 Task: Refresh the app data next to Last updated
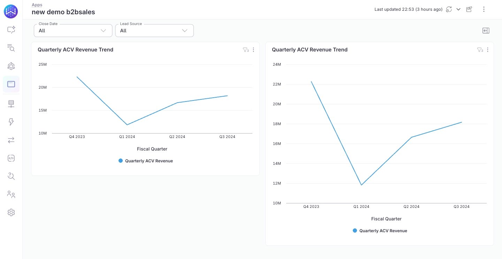tap(449, 9)
